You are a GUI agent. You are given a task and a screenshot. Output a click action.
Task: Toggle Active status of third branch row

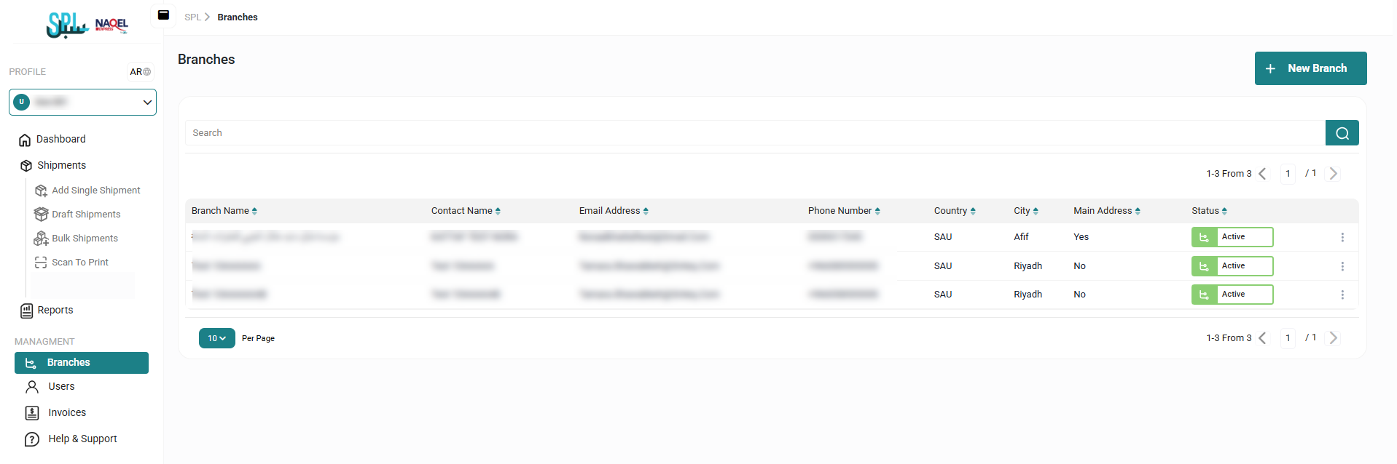[x=1232, y=295]
